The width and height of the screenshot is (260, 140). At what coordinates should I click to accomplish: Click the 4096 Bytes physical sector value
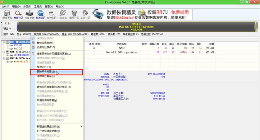(159, 99)
